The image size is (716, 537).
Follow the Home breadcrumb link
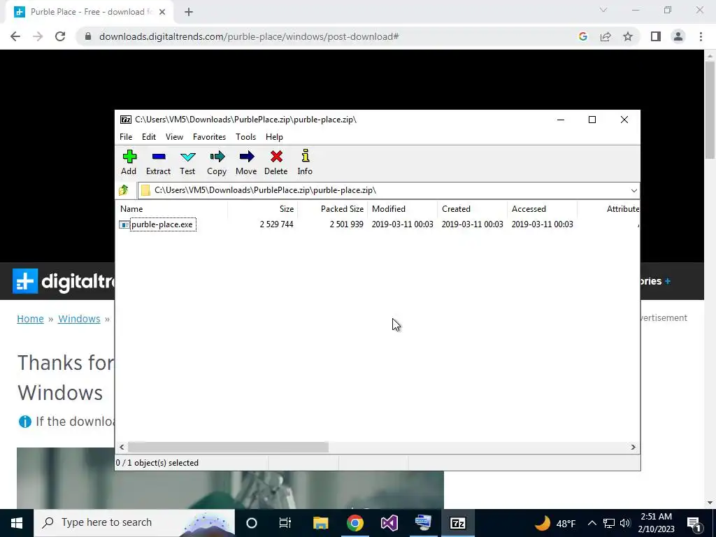pos(30,319)
